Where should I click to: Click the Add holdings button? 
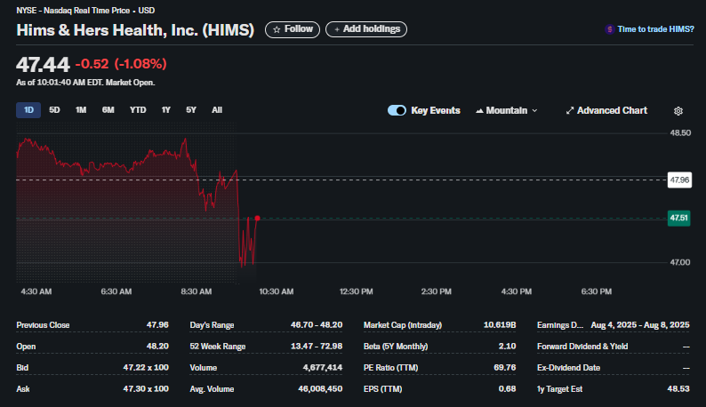tap(366, 29)
